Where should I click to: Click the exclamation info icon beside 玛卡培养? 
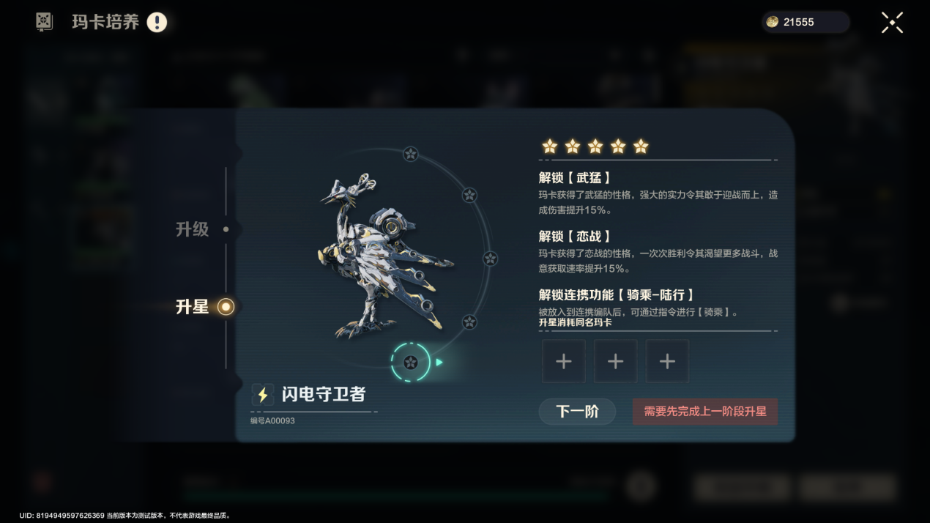(157, 22)
